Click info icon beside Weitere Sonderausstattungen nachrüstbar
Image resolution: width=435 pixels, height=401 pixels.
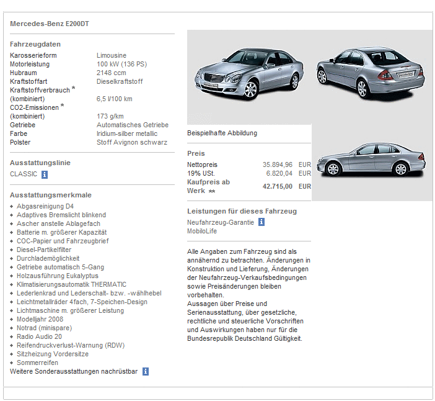[x=146, y=372]
